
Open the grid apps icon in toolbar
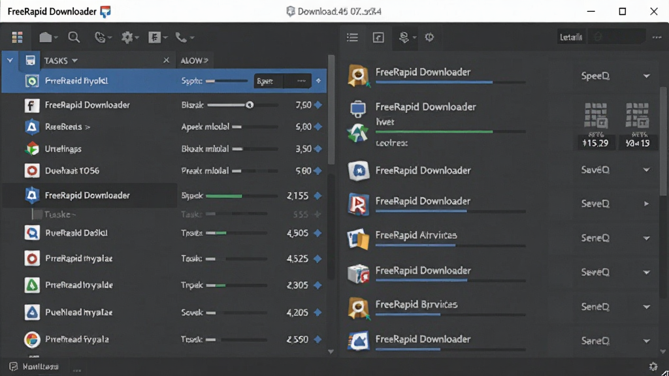click(17, 37)
